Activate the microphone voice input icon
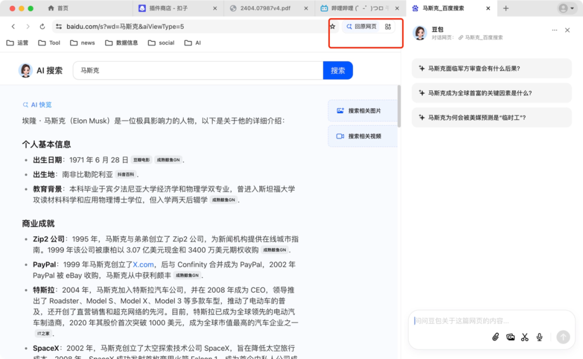The width and height of the screenshot is (583, 359). [x=539, y=337]
